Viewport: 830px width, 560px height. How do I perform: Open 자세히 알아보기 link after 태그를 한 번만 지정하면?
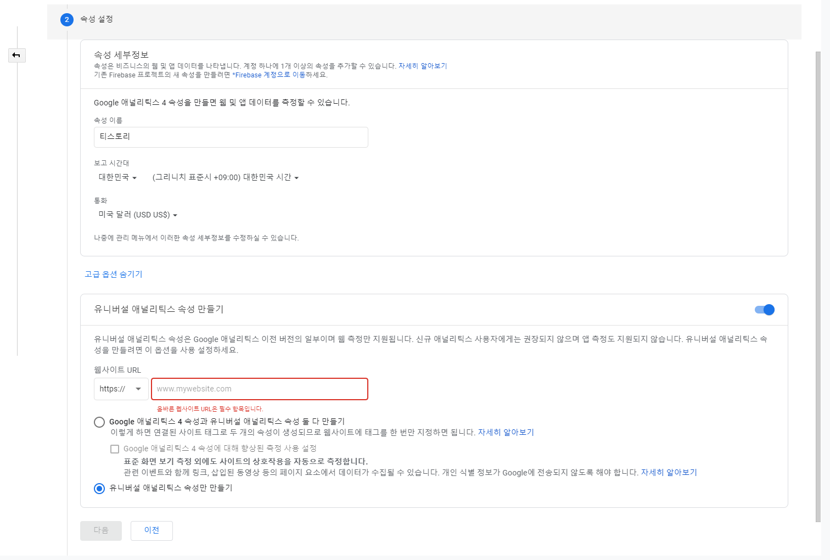(x=506, y=433)
